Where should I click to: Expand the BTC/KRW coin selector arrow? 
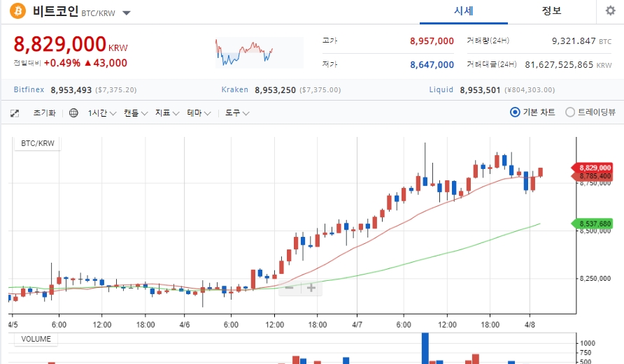(127, 13)
